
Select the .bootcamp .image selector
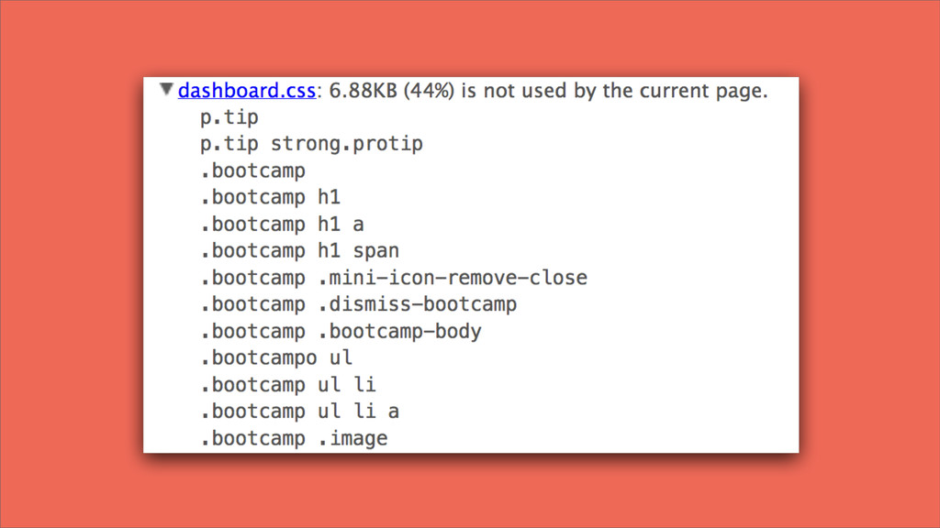click(294, 438)
